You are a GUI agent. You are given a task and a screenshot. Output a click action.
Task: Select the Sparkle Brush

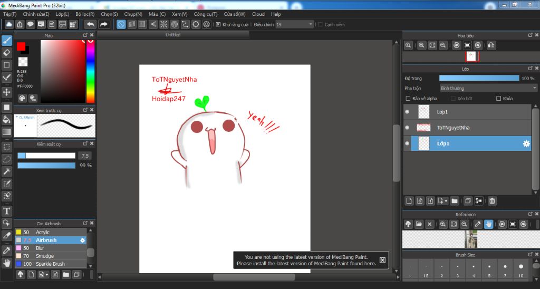pos(50,264)
